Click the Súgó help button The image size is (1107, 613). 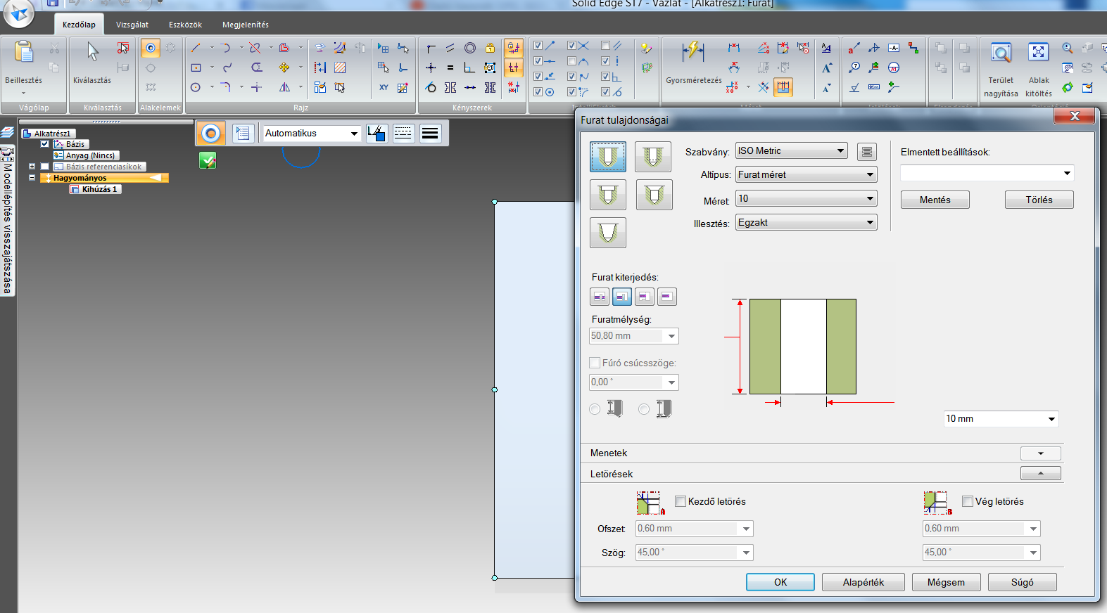1023,582
